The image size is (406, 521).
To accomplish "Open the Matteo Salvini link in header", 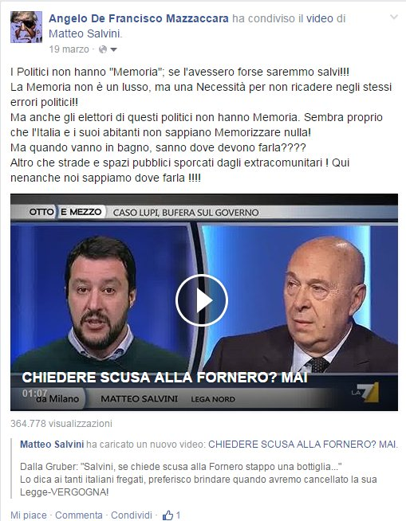I will tap(85, 34).
